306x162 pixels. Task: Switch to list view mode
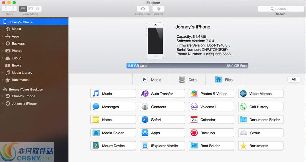23,9
